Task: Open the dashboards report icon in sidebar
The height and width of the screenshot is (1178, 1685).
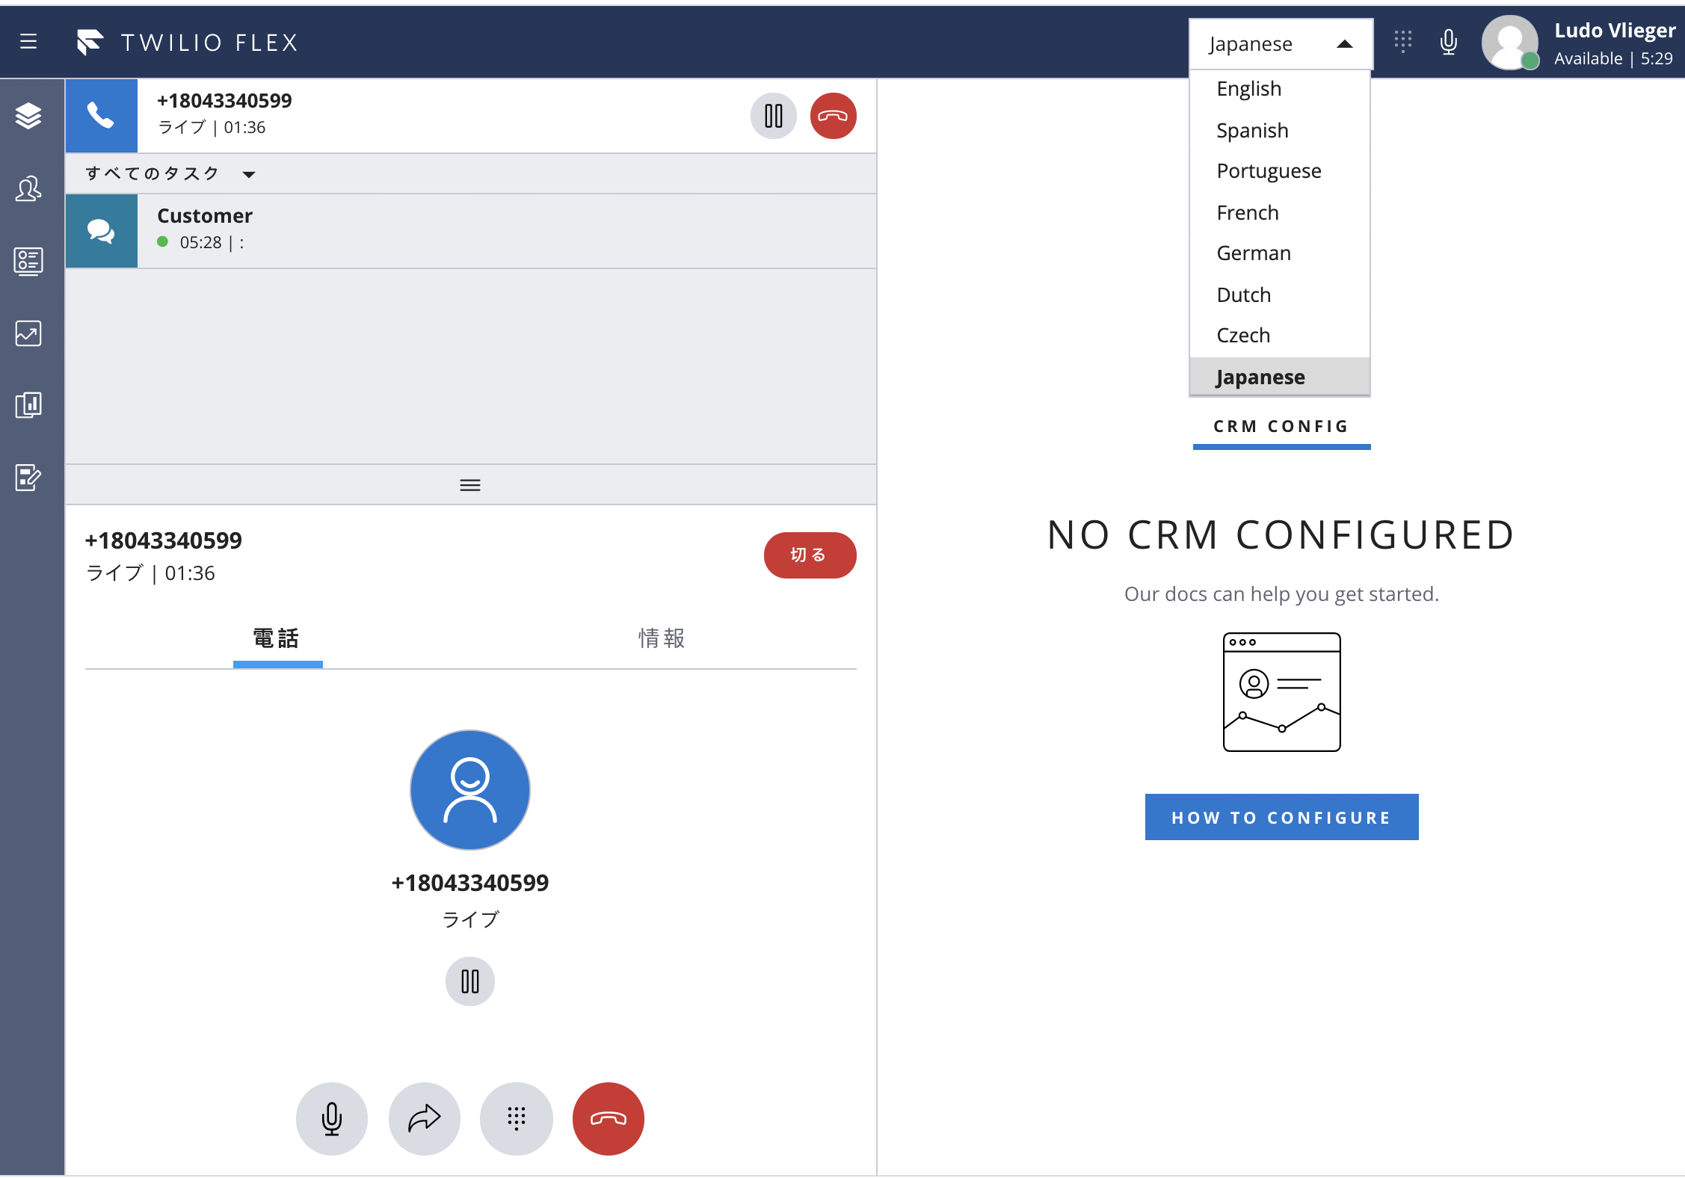Action: point(28,405)
